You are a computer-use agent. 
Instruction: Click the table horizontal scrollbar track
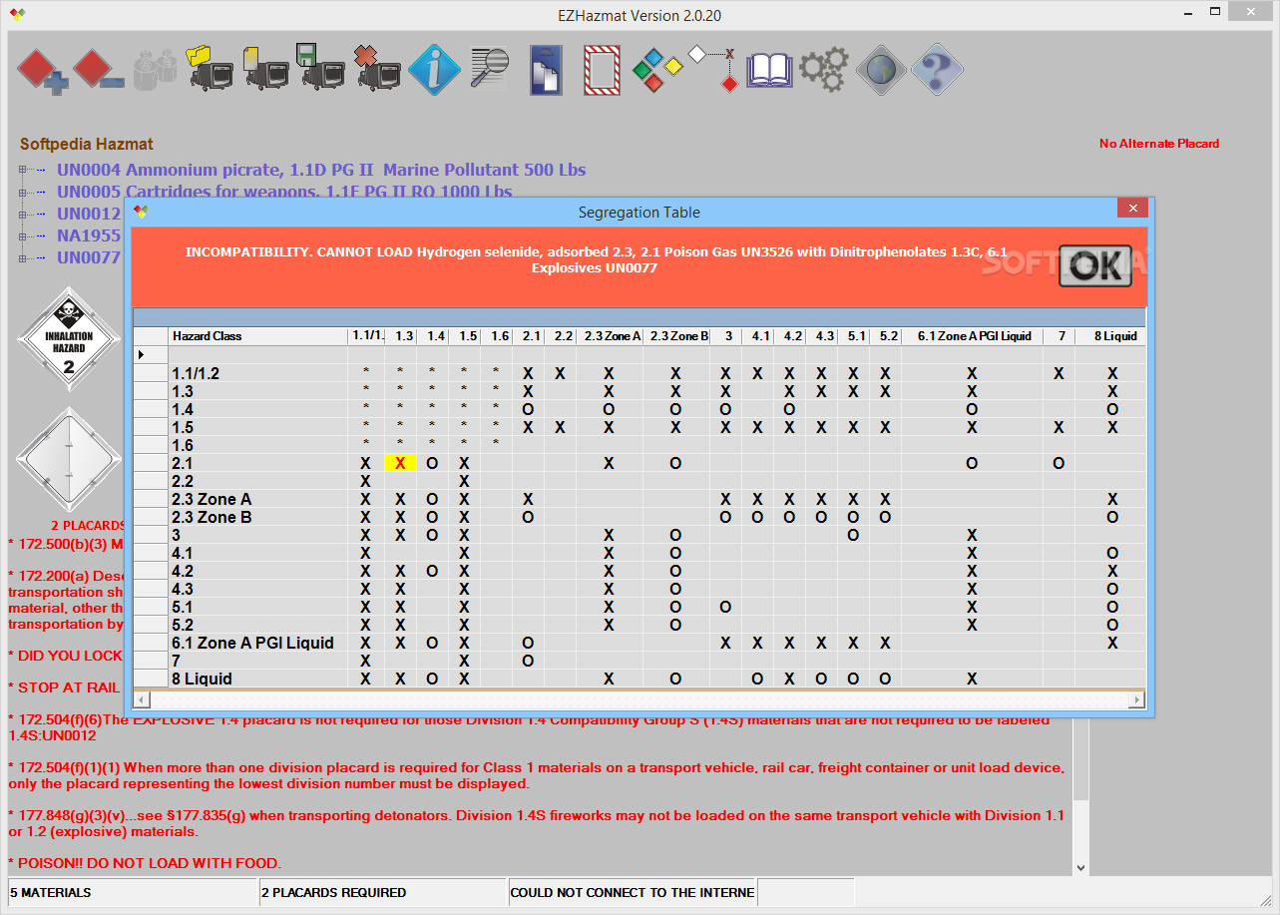coord(640,699)
